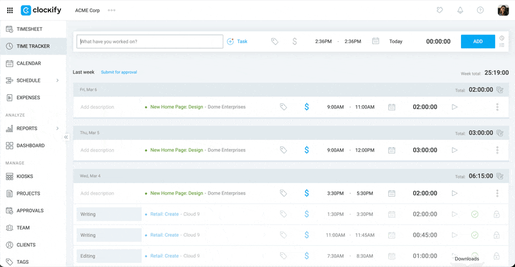The height and width of the screenshot is (267, 515).
Task: Open Projects from the sidebar
Action: (x=28, y=193)
